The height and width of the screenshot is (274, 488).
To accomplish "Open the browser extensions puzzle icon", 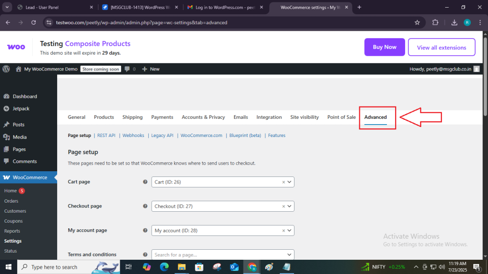I will pos(436,22).
